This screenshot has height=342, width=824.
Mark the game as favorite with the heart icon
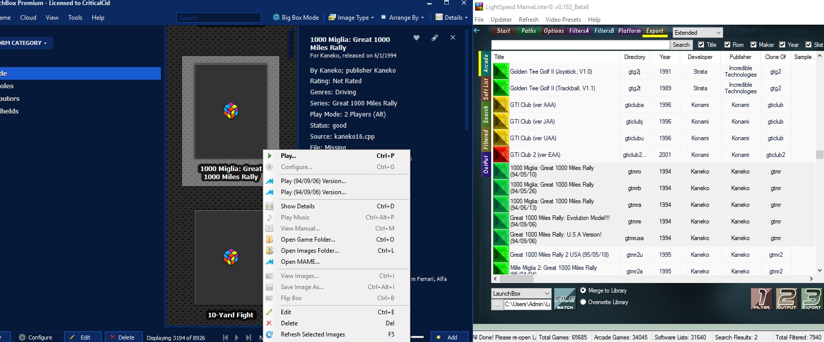click(x=417, y=38)
